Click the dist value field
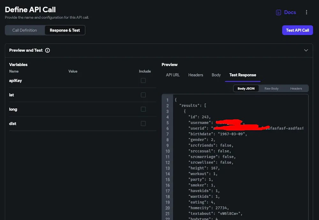The width and height of the screenshot is (319, 220). (x=102, y=124)
